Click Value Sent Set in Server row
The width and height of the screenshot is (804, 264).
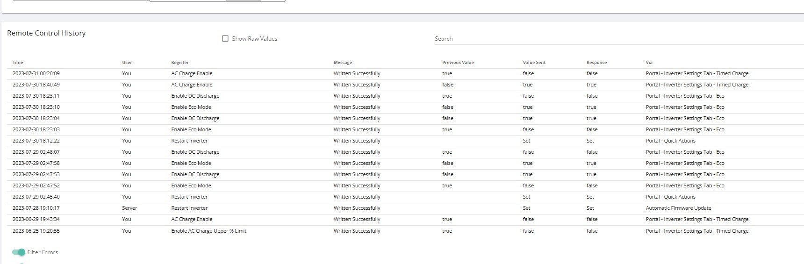click(526, 208)
